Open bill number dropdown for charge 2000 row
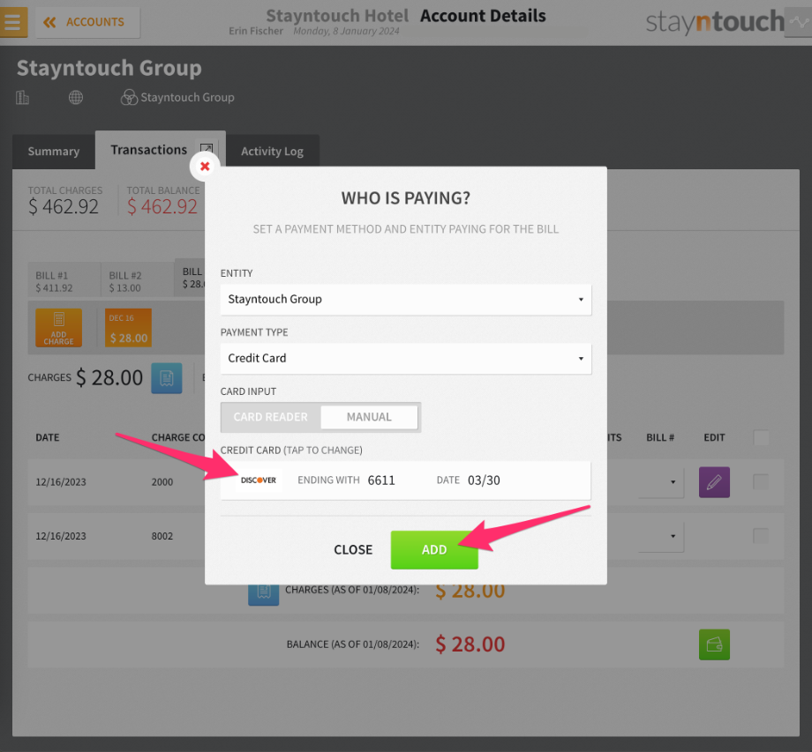 pos(661,482)
